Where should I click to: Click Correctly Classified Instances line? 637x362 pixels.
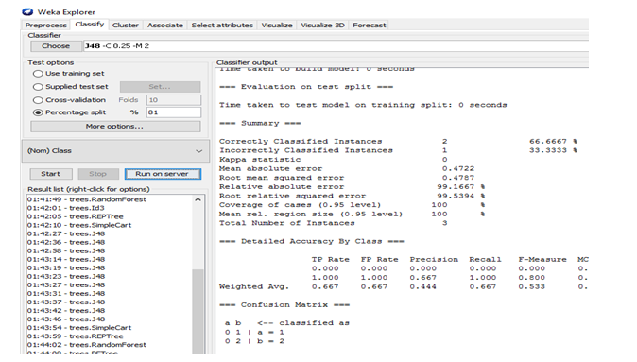[x=398, y=142]
